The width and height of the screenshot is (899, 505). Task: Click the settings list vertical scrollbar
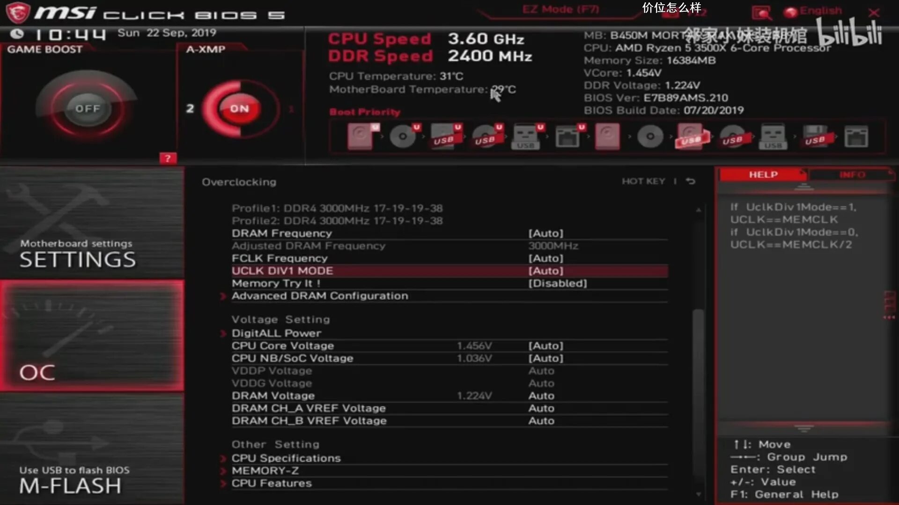[x=698, y=351]
